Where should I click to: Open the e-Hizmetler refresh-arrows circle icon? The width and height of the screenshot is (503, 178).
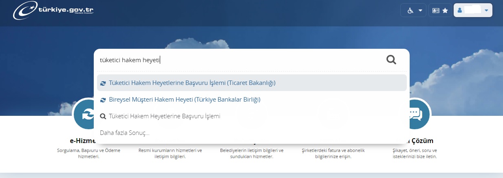[84, 114]
